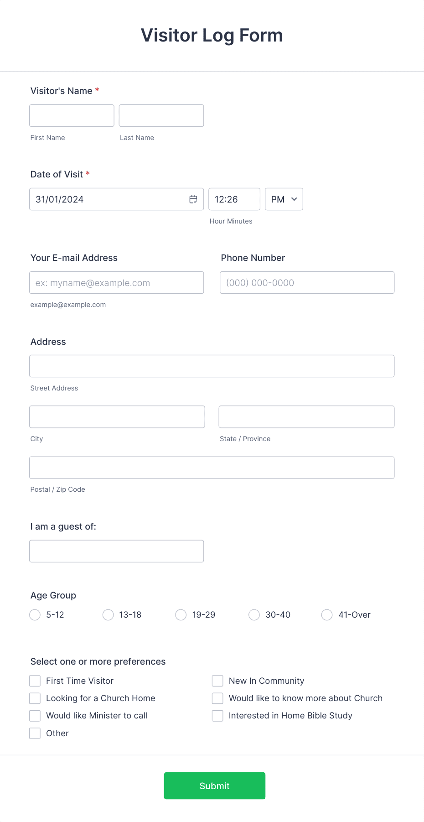Select Would like Minister to call
This screenshot has height=822, width=424.
[35, 716]
